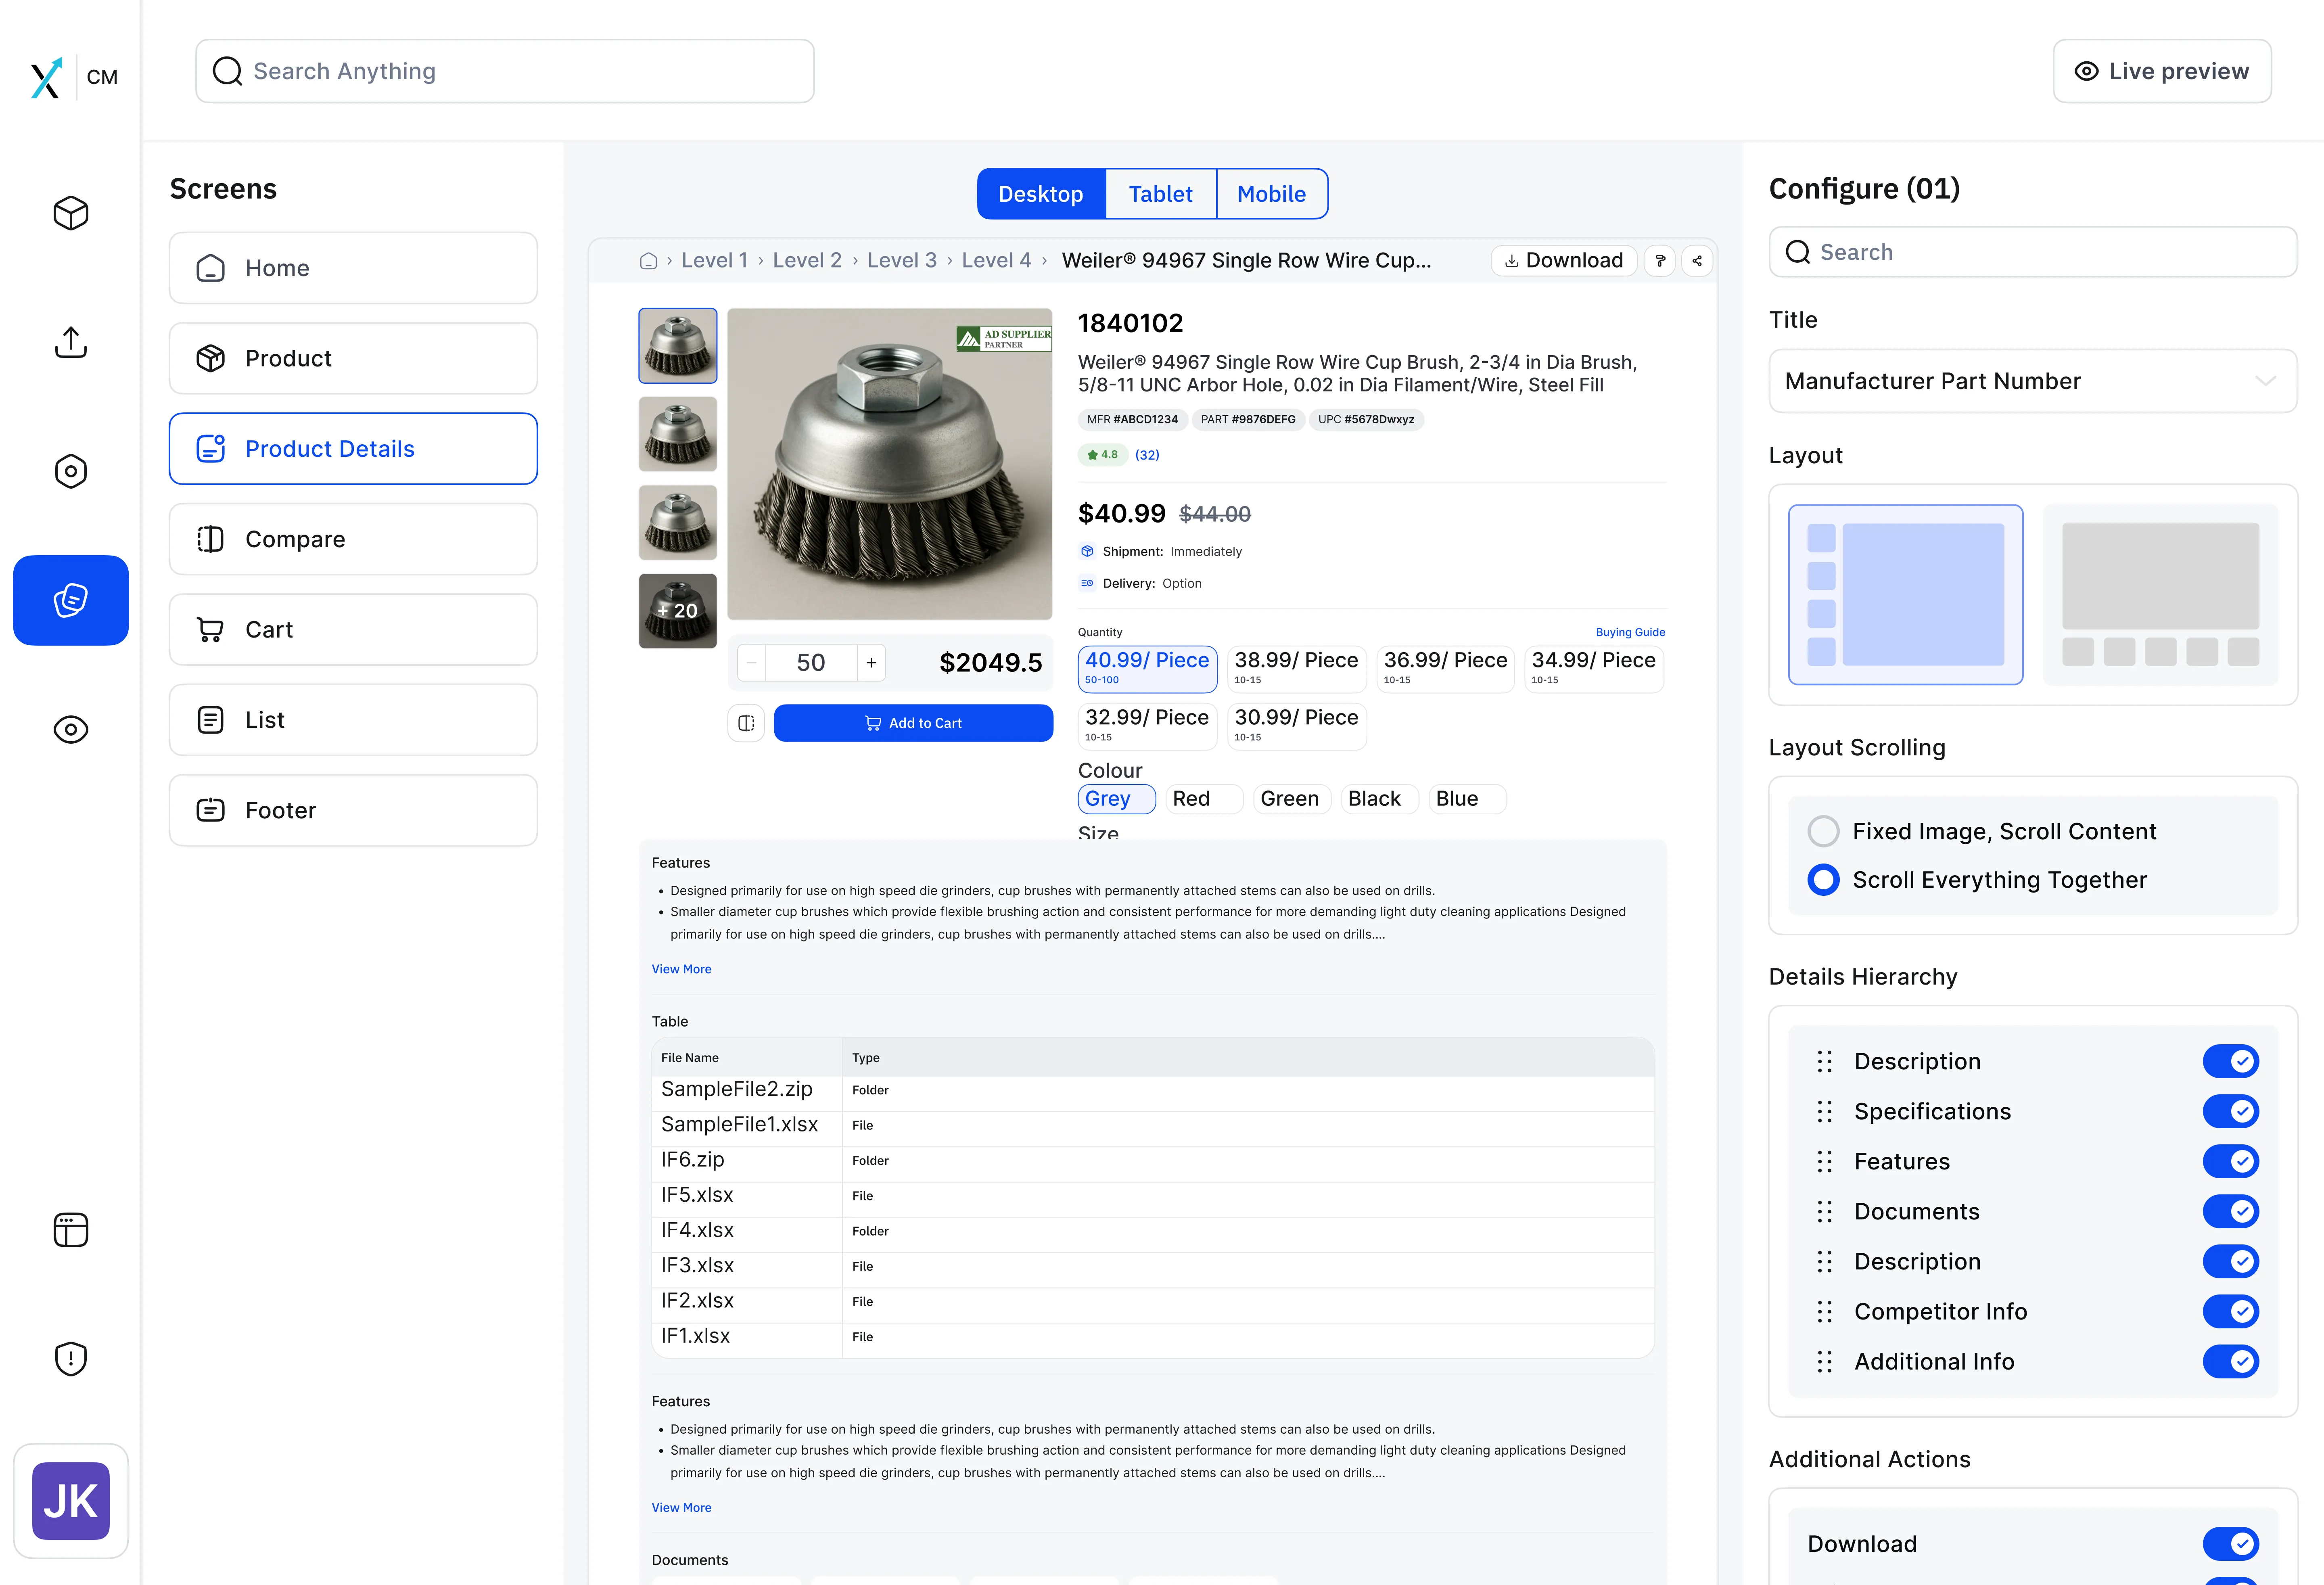The width and height of the screenshot is (2324, 1585).
Task: Open the Cart screen item
Action: coord(353,630)
